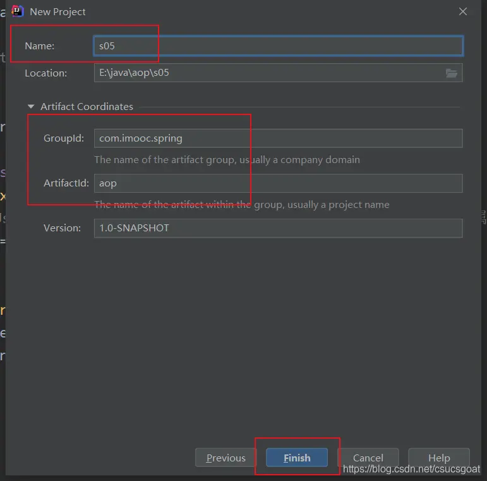Click the "GroupId:" label
The image size is (487, 481).
(63, 138)
